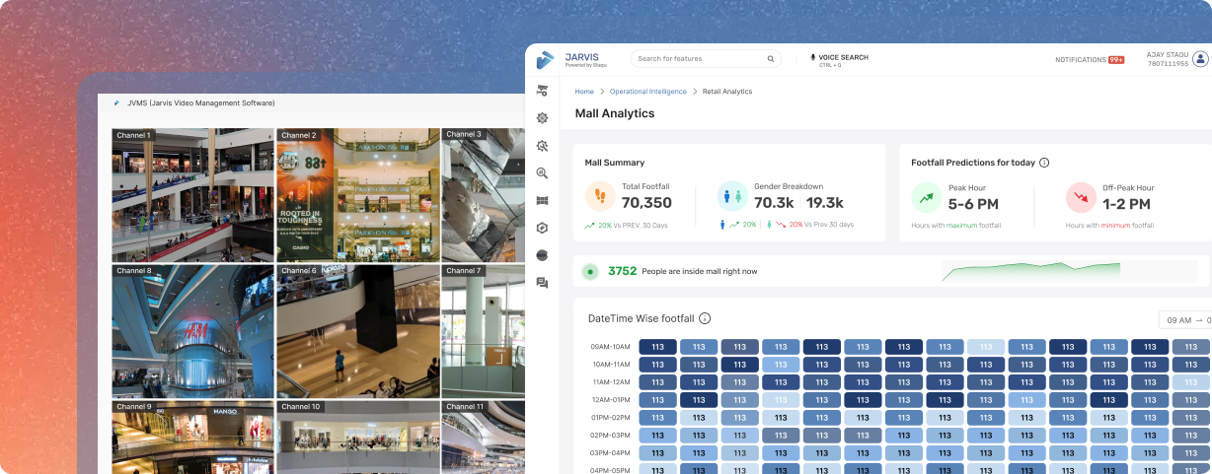Open the hexagon shield sidebar icon
Image resolution: width=1212 pixels, height=474 pixels.
point(542,228)
